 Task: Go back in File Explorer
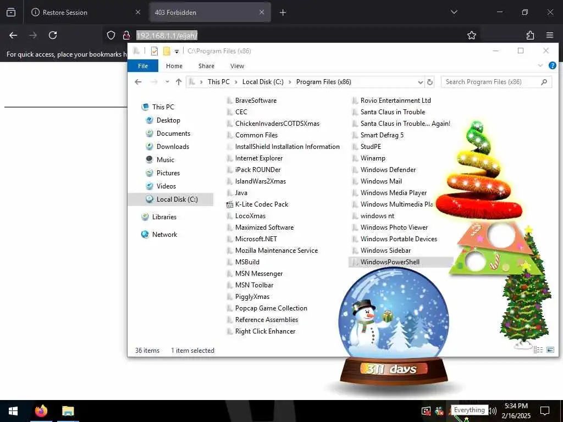point(138,82)
